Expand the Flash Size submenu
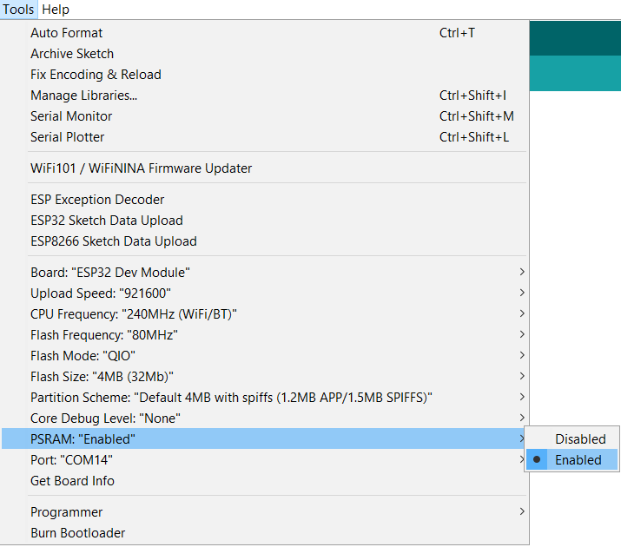The image size is (621, 547). pos(102,377)
